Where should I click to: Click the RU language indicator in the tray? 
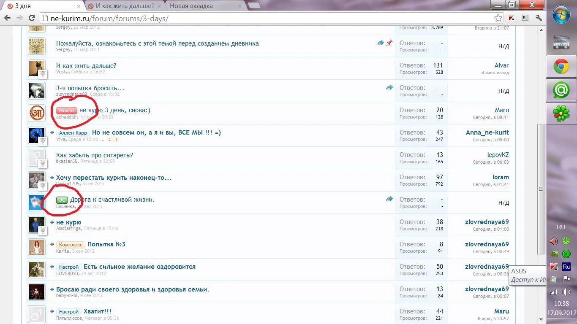tap(561, 227)
